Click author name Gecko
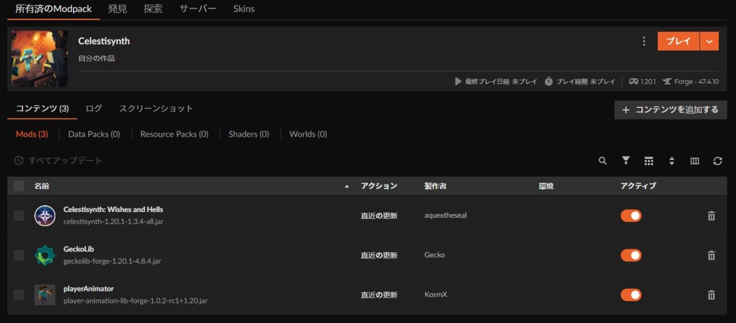Screen dimensions: 736x323 point(435,255)
